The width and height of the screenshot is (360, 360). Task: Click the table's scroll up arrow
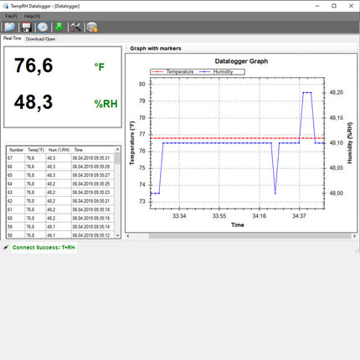click(118, 150)
